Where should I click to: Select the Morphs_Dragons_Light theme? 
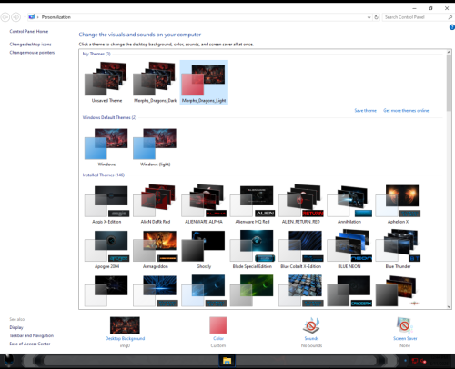pyautogui.click(x=204, y=83)
